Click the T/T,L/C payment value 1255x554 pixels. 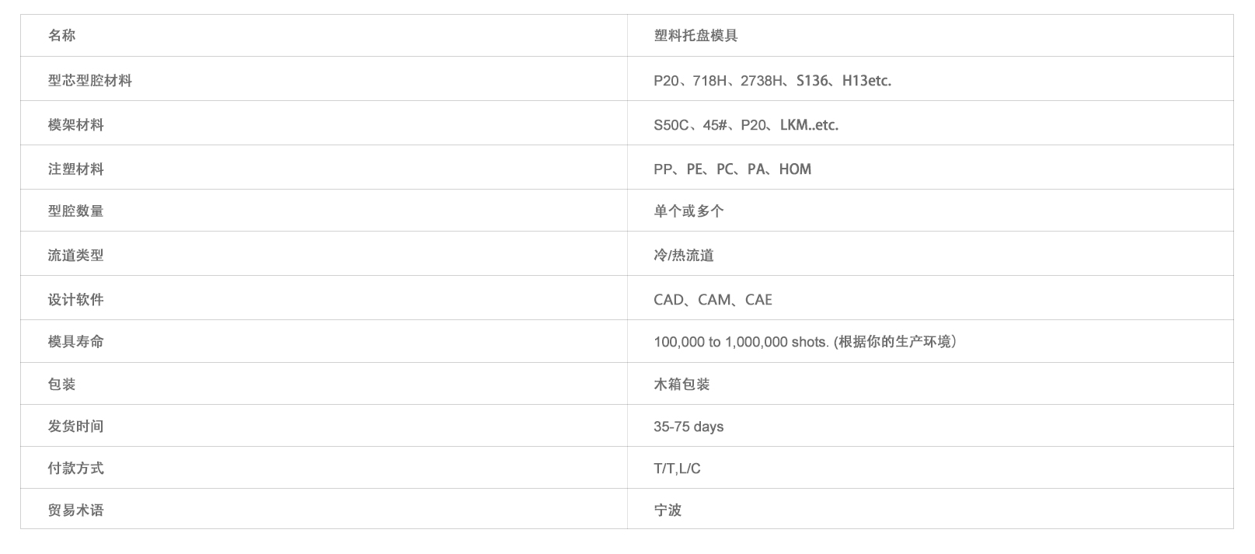[x=677, y=469]
